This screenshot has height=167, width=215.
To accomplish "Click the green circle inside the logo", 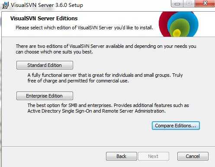I will (179, 27).
